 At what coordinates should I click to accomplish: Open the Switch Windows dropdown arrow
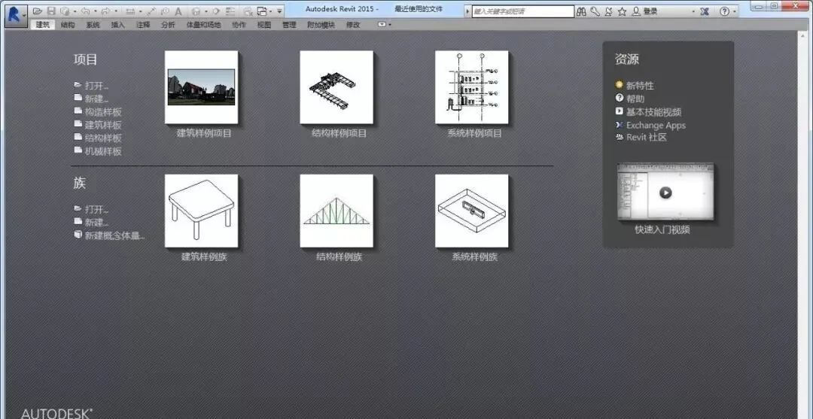click(x=271, y=11)
